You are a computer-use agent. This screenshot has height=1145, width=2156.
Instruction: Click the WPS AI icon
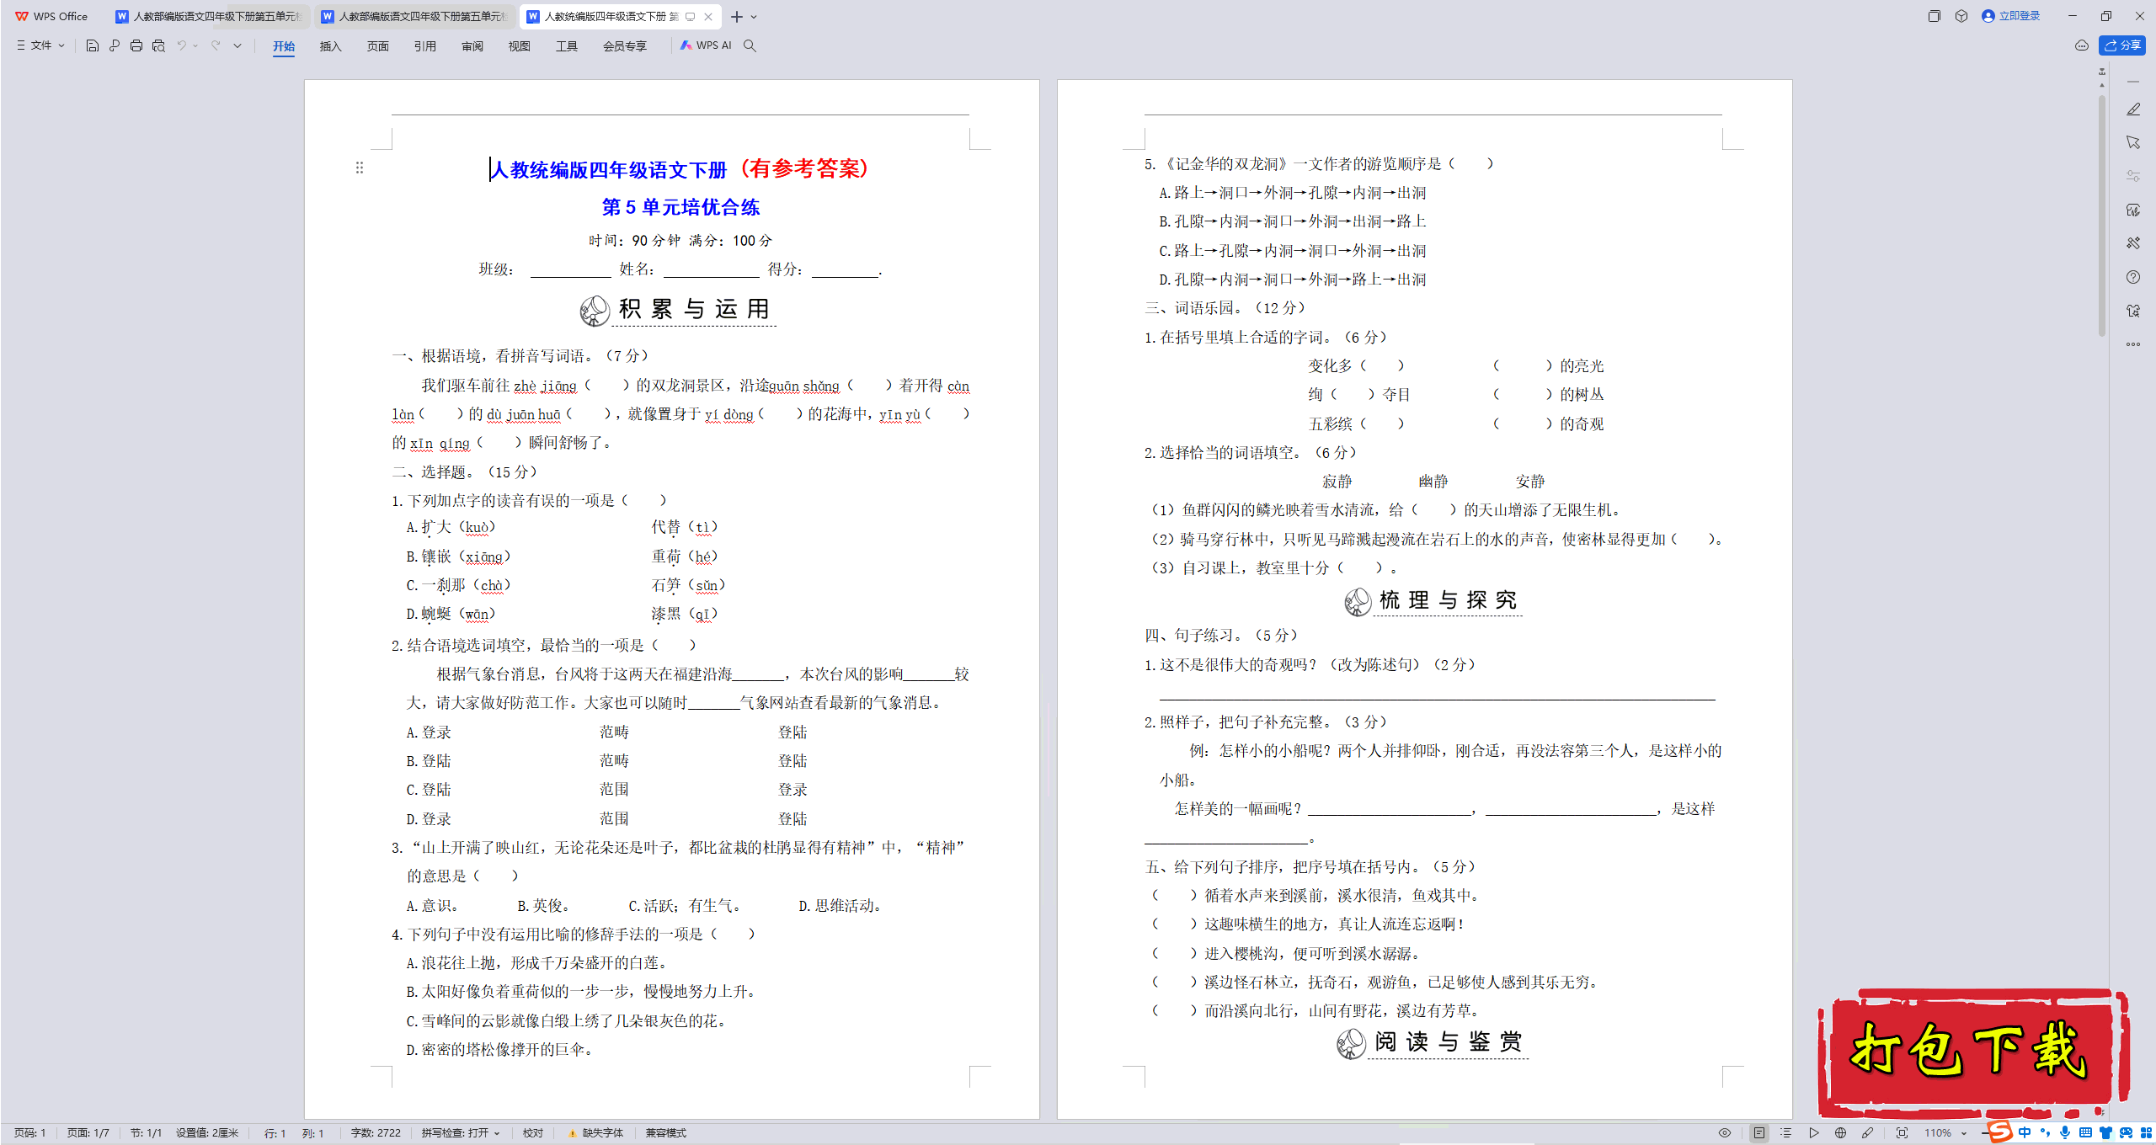point(706,45)
